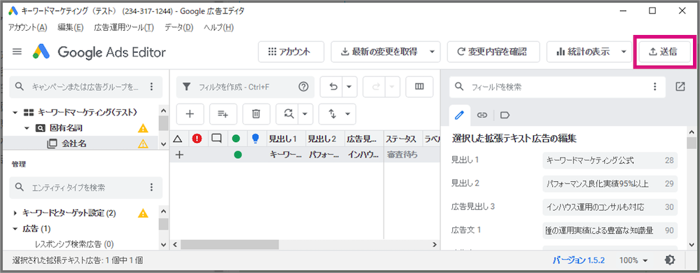
Task: Sort by the 見出し2 column header
Action: (325, 139)
